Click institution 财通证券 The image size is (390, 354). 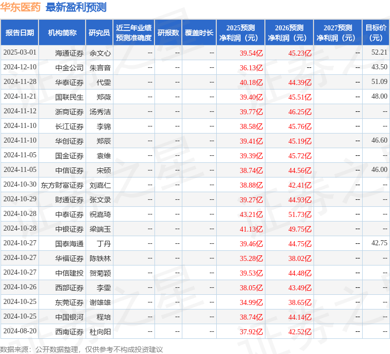[69, 199]
